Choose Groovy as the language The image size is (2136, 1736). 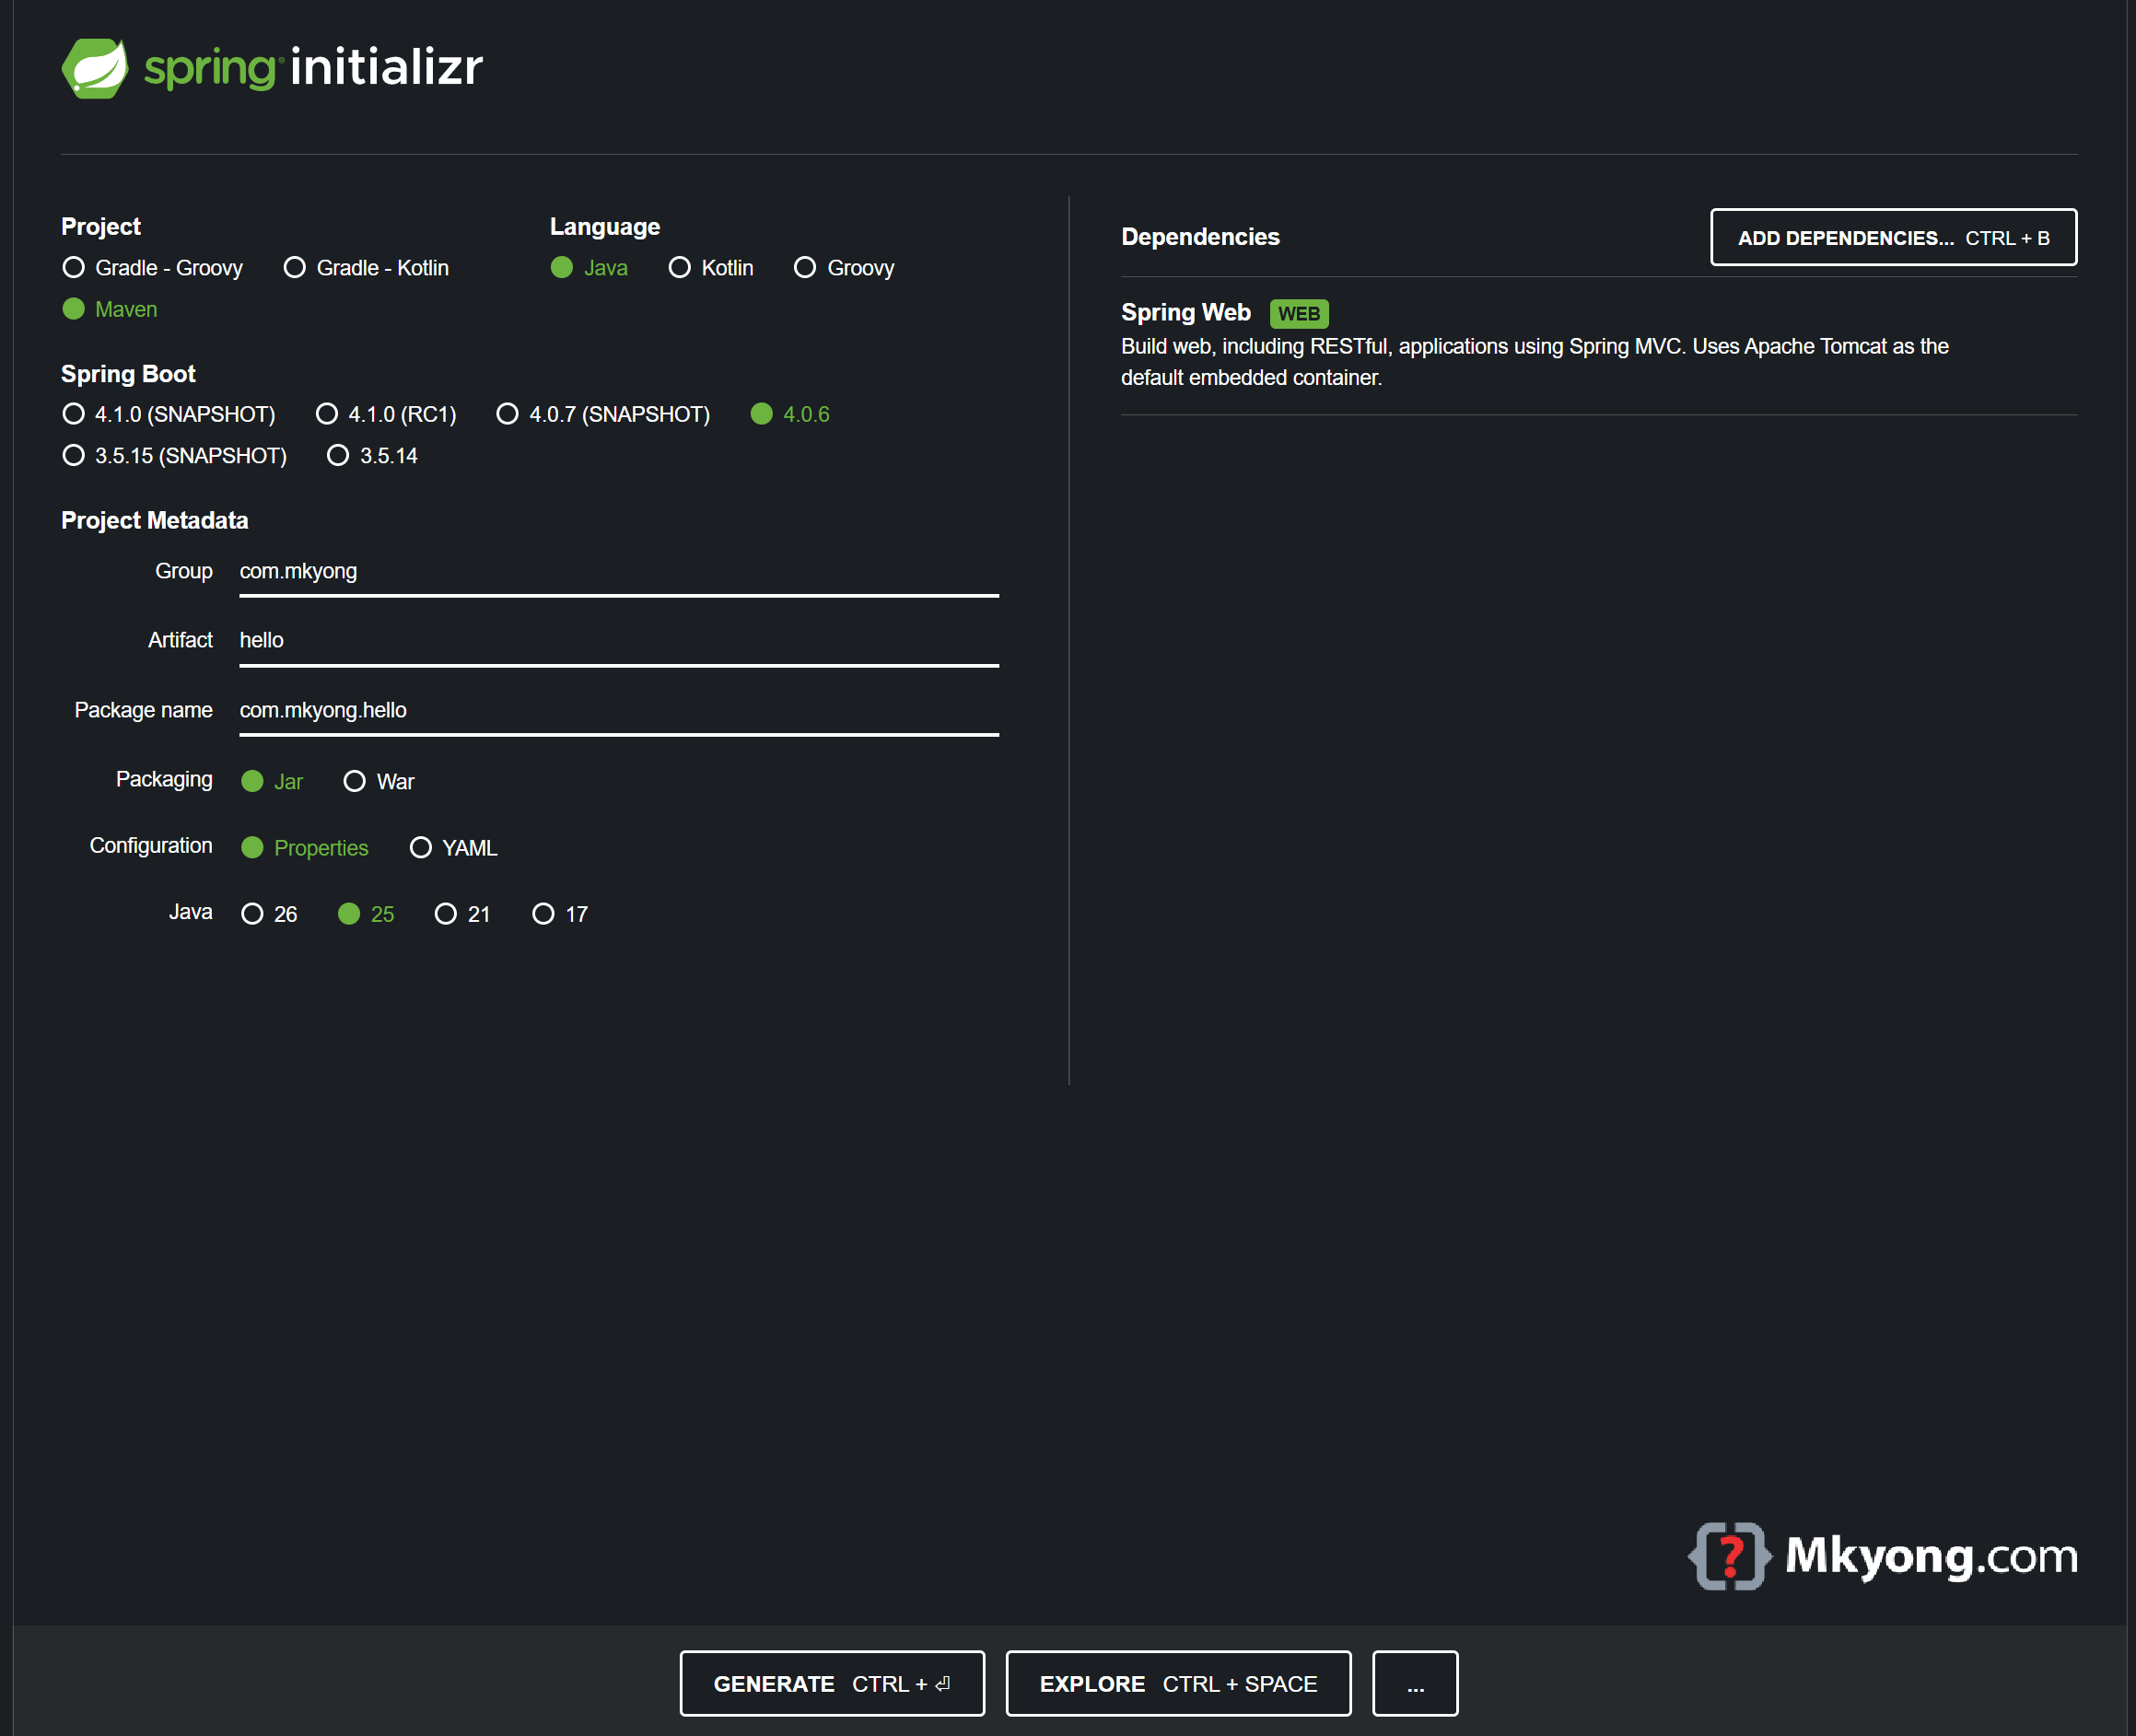[844, 268]
